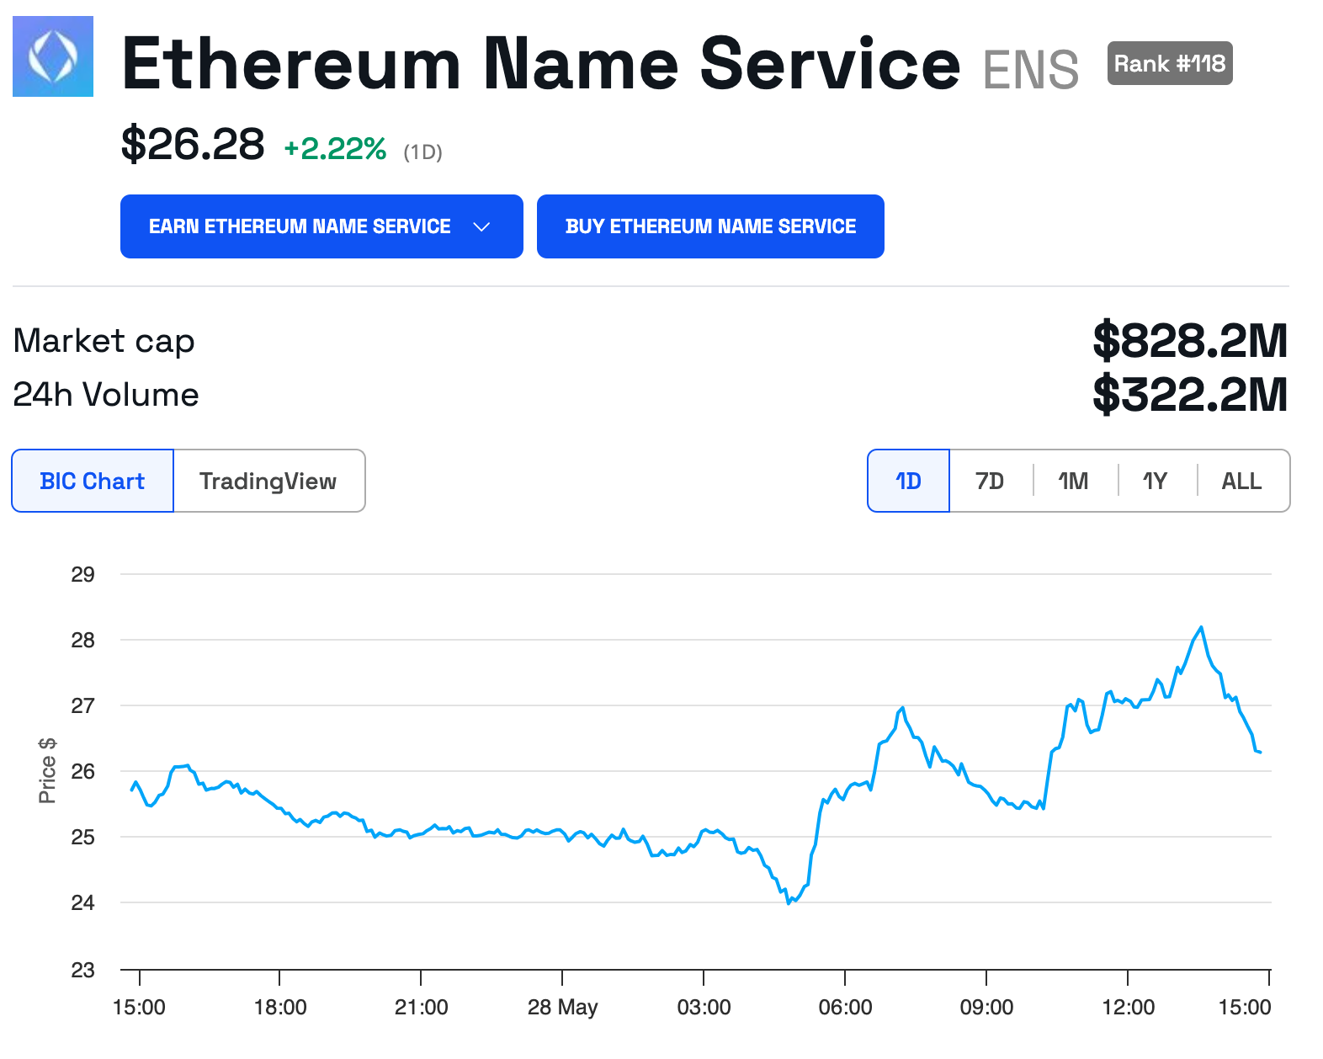Open the Earn Ethereum Name Service button
1323x1059 pixels.
(300, 226)
